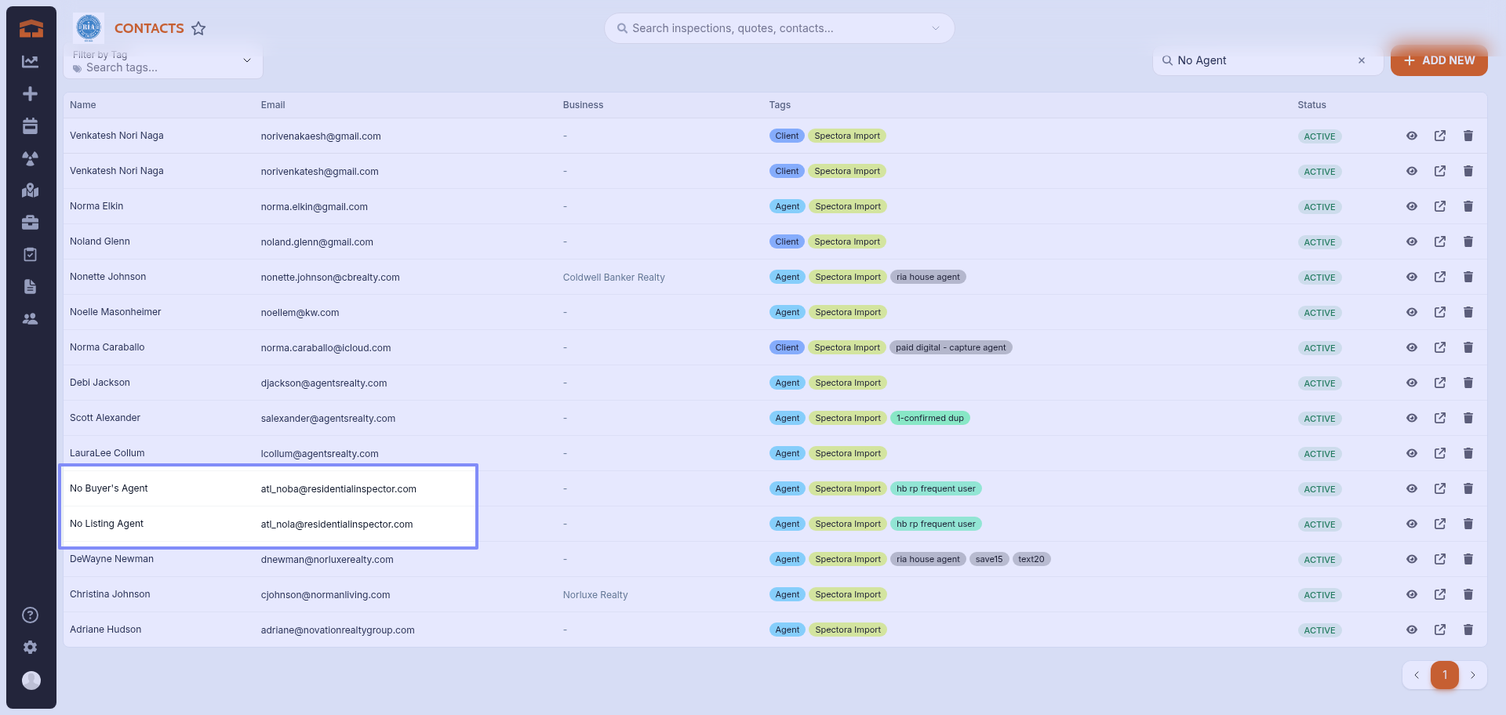This screenshot has height=715, width=1506.
Task: Click eye icon for Adriane Hudson row
Action: coord(1411,630)
